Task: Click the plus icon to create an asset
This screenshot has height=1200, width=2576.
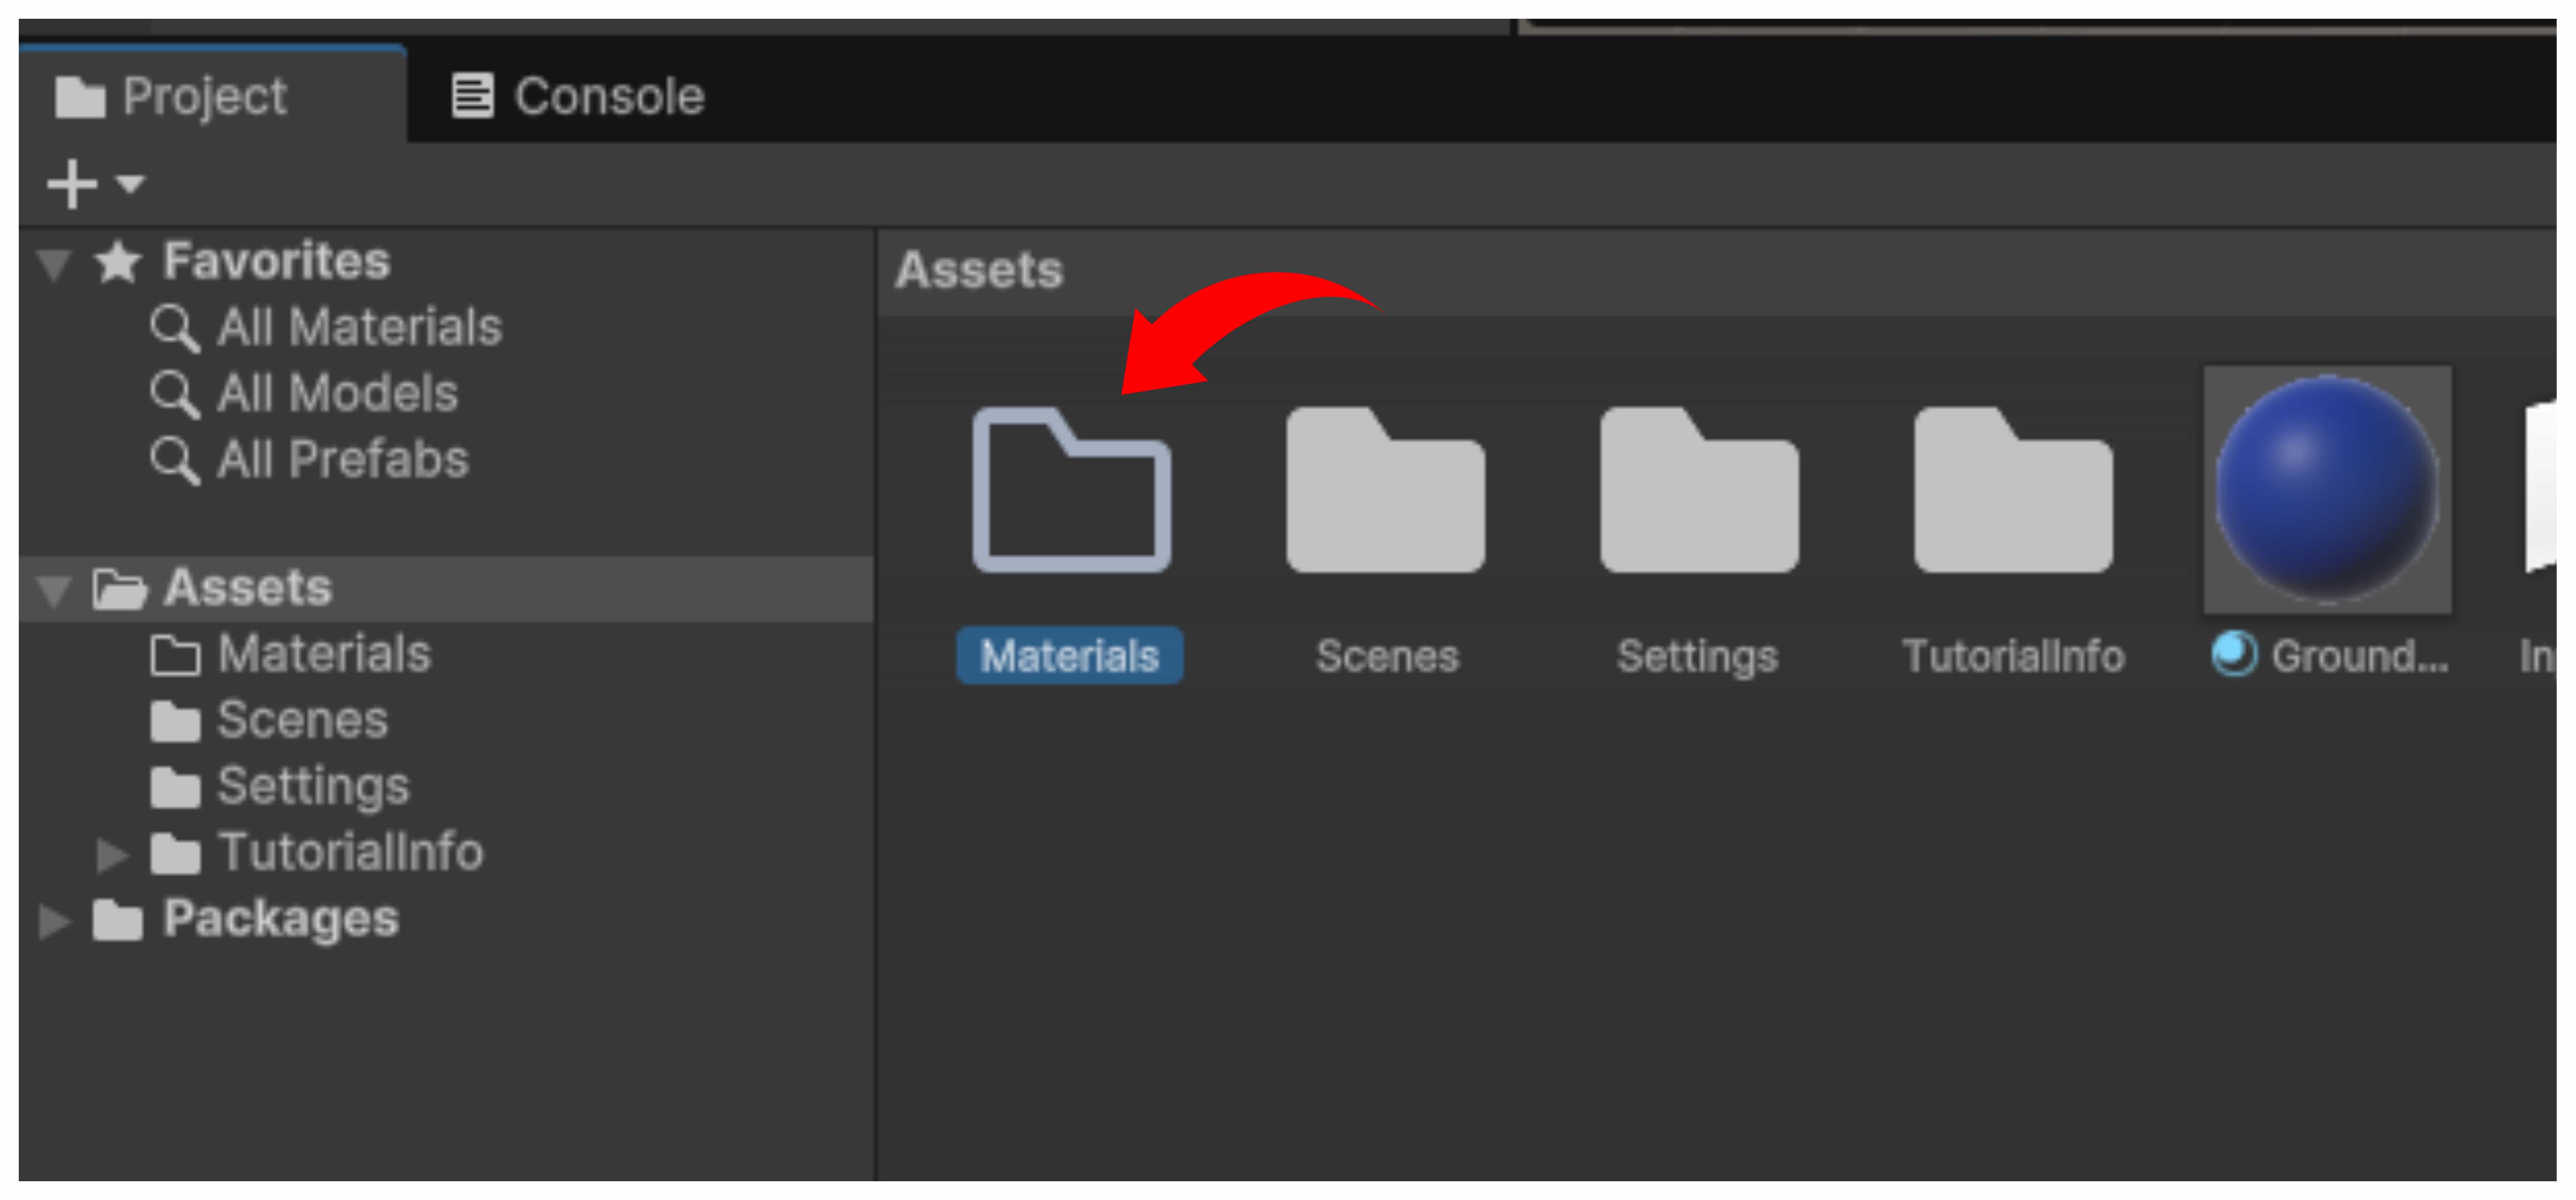Action: [x=72, y=184]
